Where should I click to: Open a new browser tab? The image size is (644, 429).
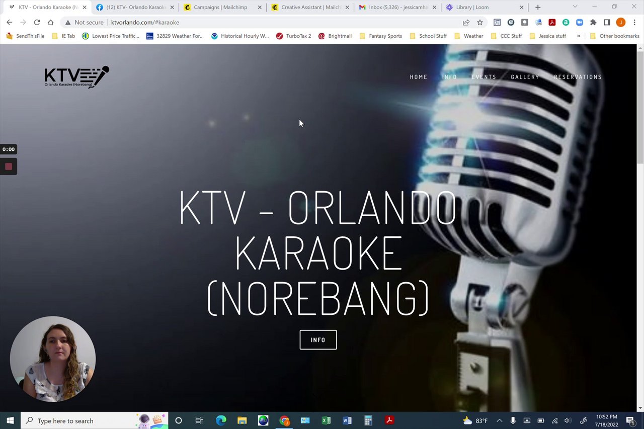coord(538,7)
